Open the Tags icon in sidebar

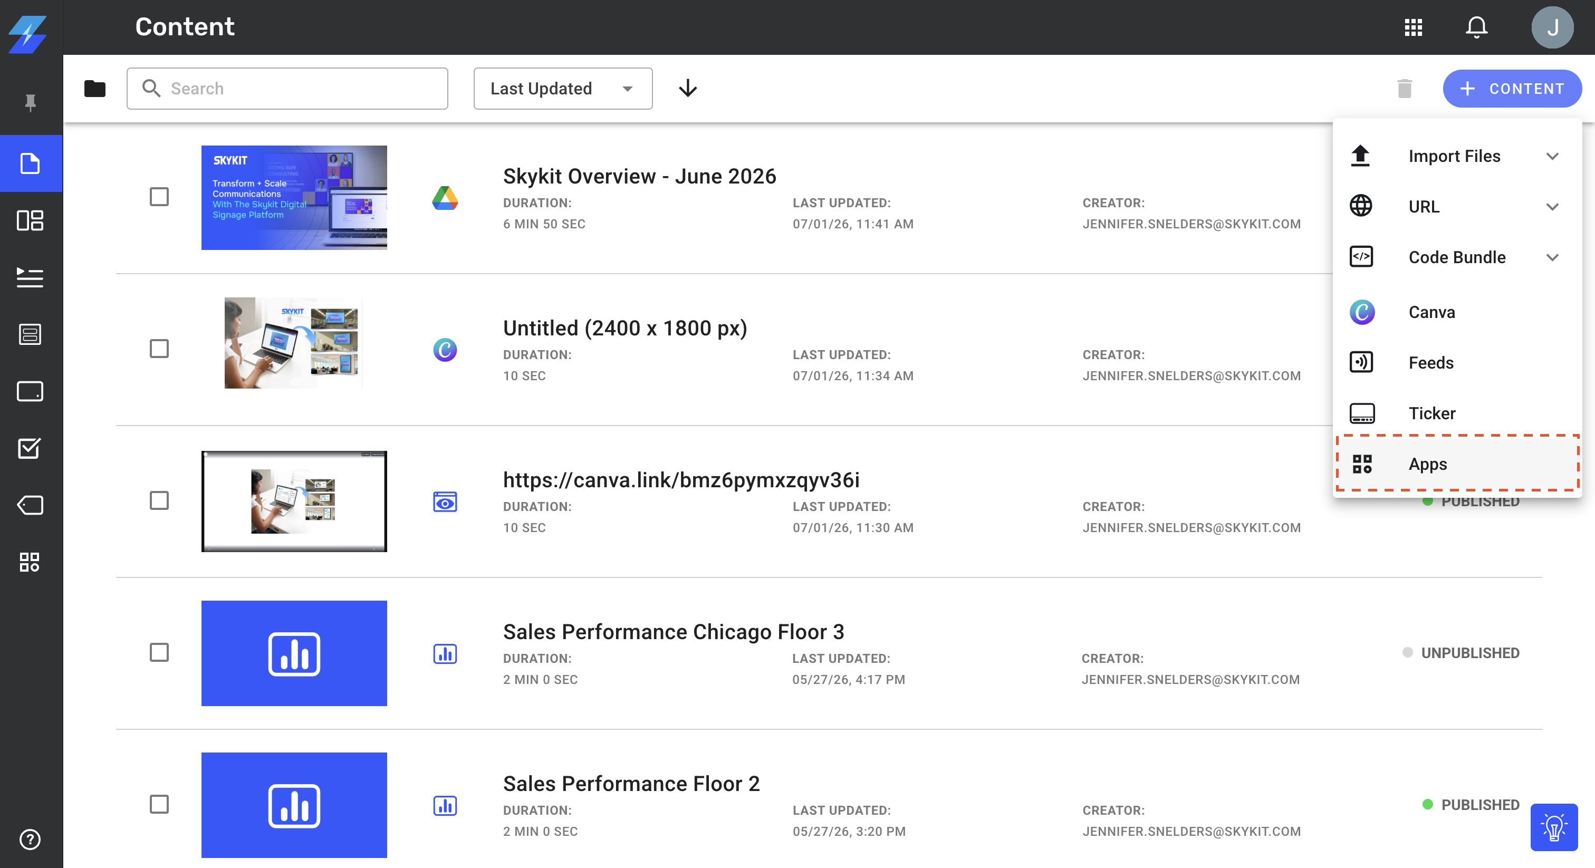tap(31, 505)
